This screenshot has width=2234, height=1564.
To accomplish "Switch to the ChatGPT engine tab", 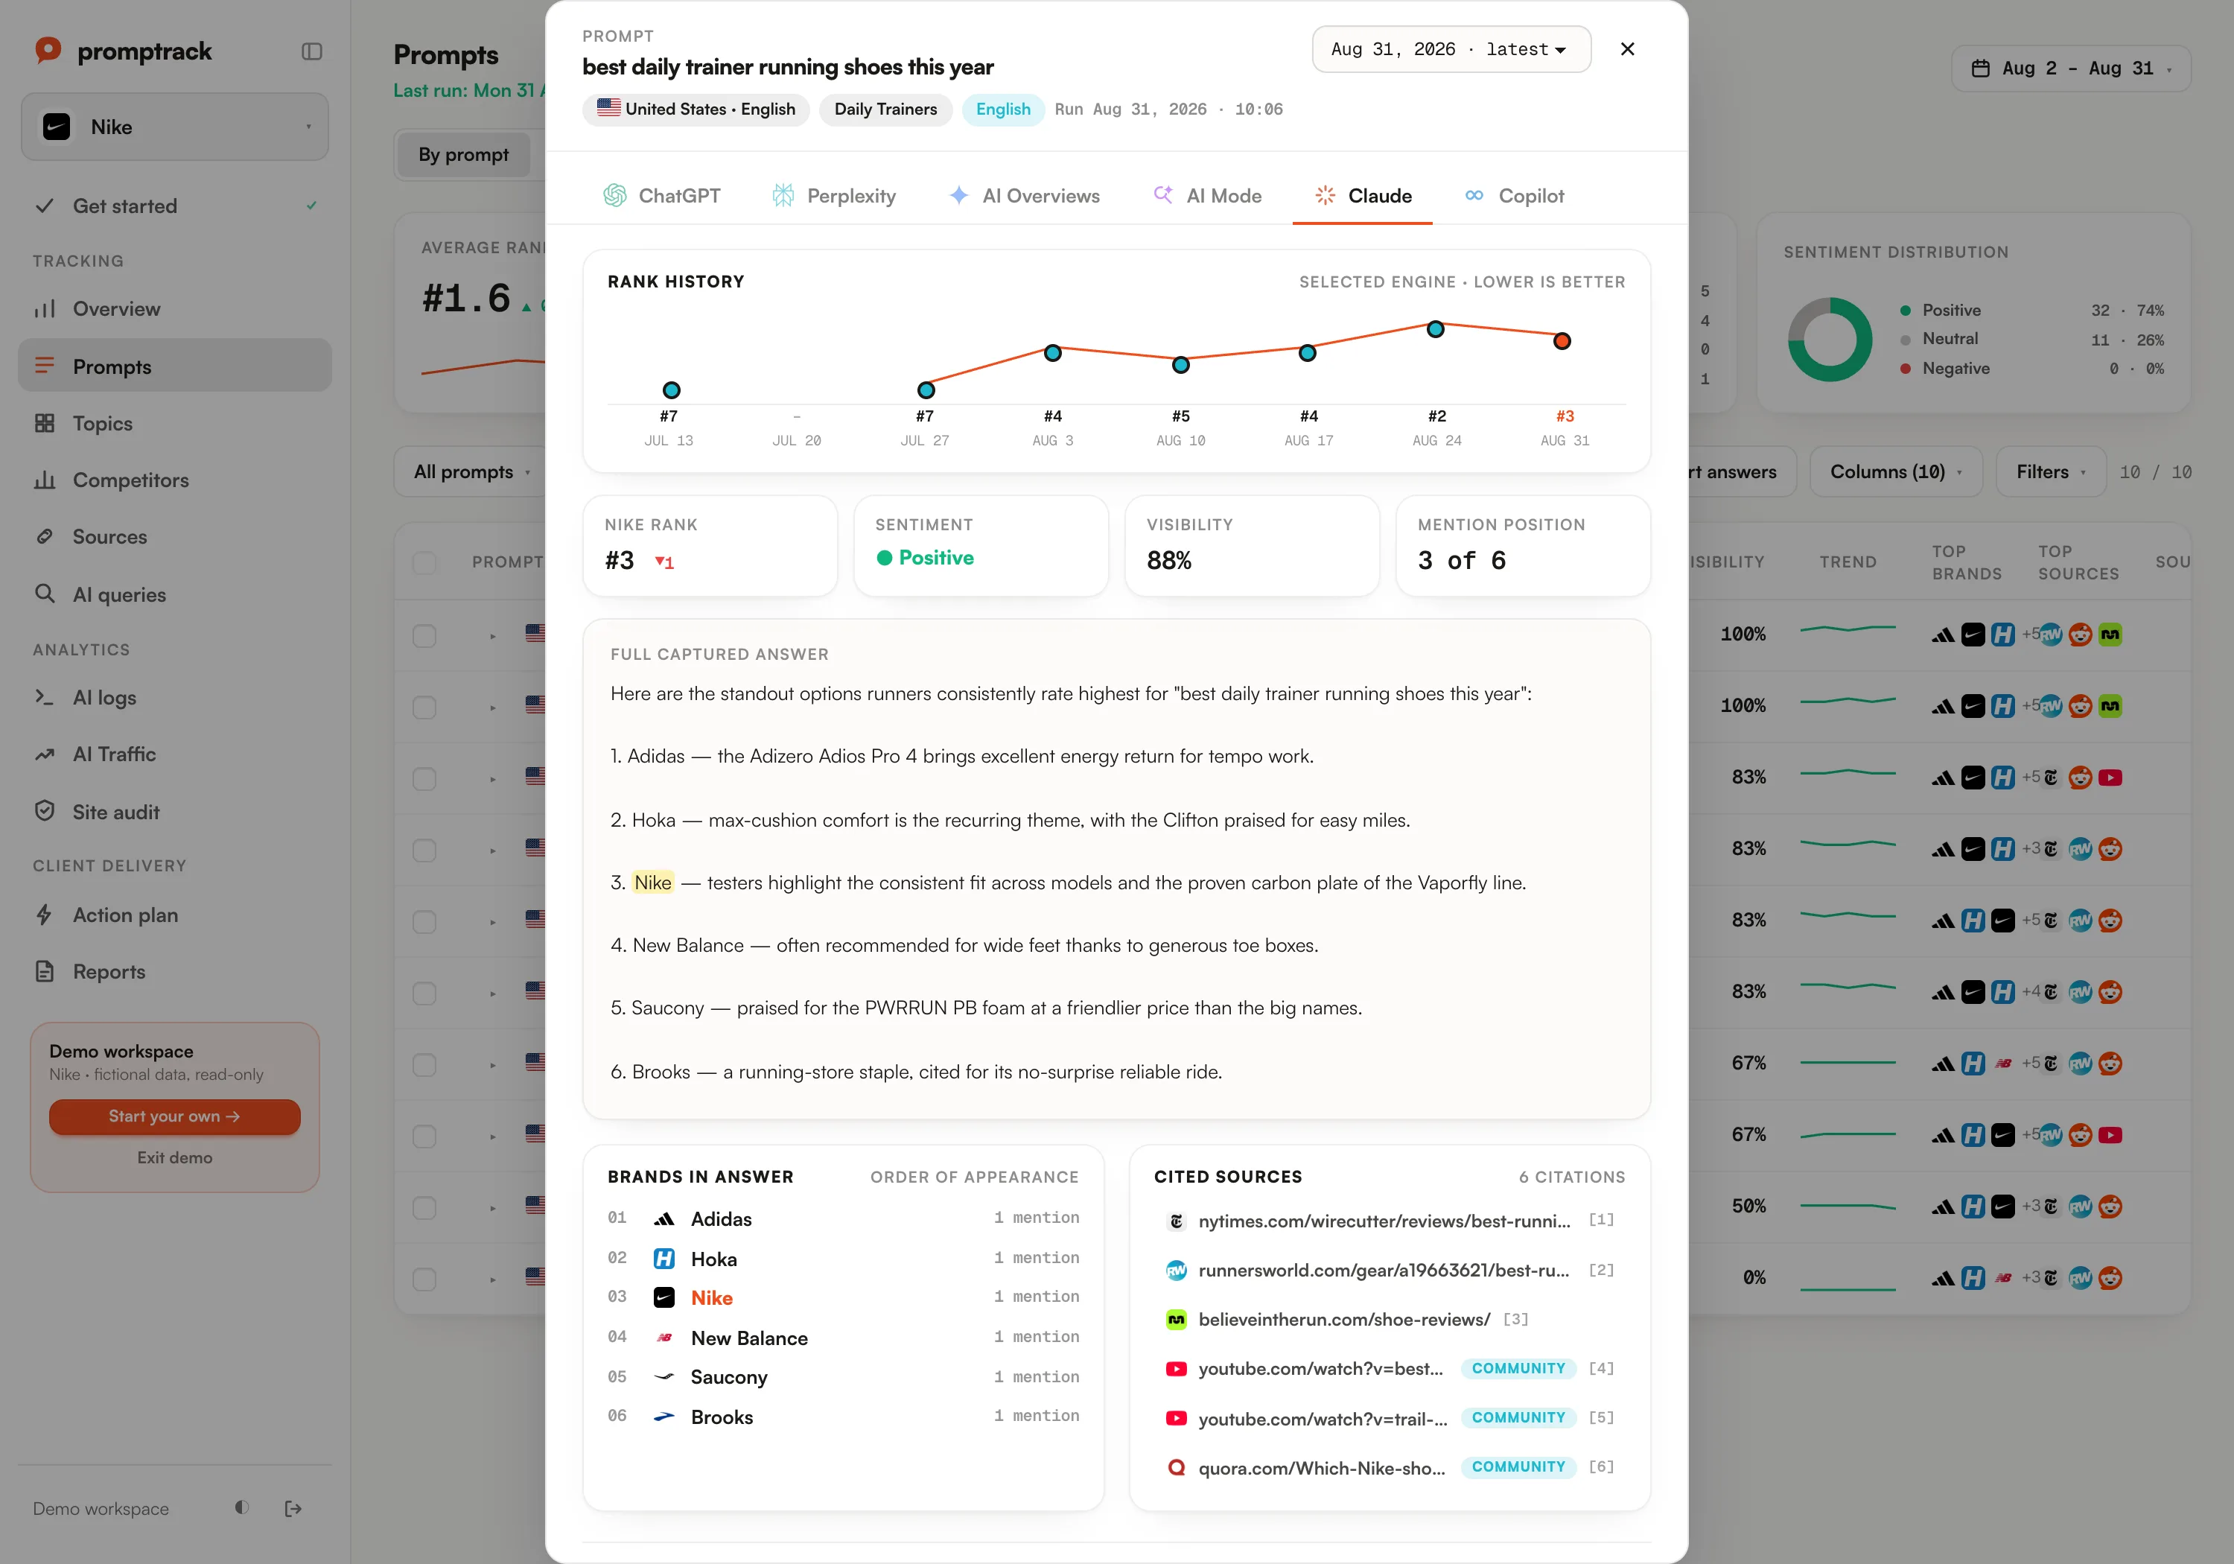I will (x=662, y=196).
